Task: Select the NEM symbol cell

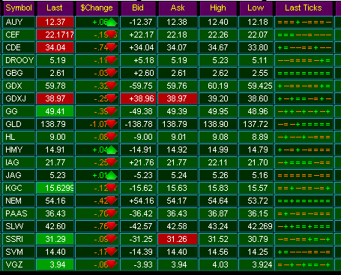Action: (x=19, y=201)
